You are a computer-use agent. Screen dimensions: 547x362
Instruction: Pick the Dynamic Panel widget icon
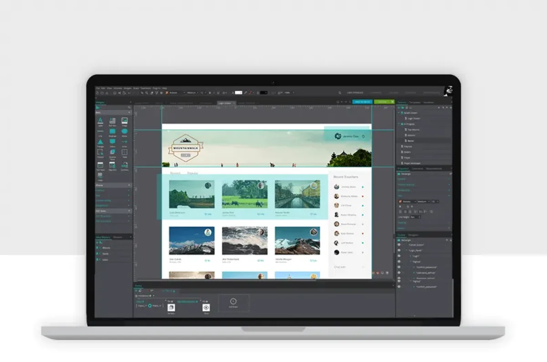click(112, 152)
